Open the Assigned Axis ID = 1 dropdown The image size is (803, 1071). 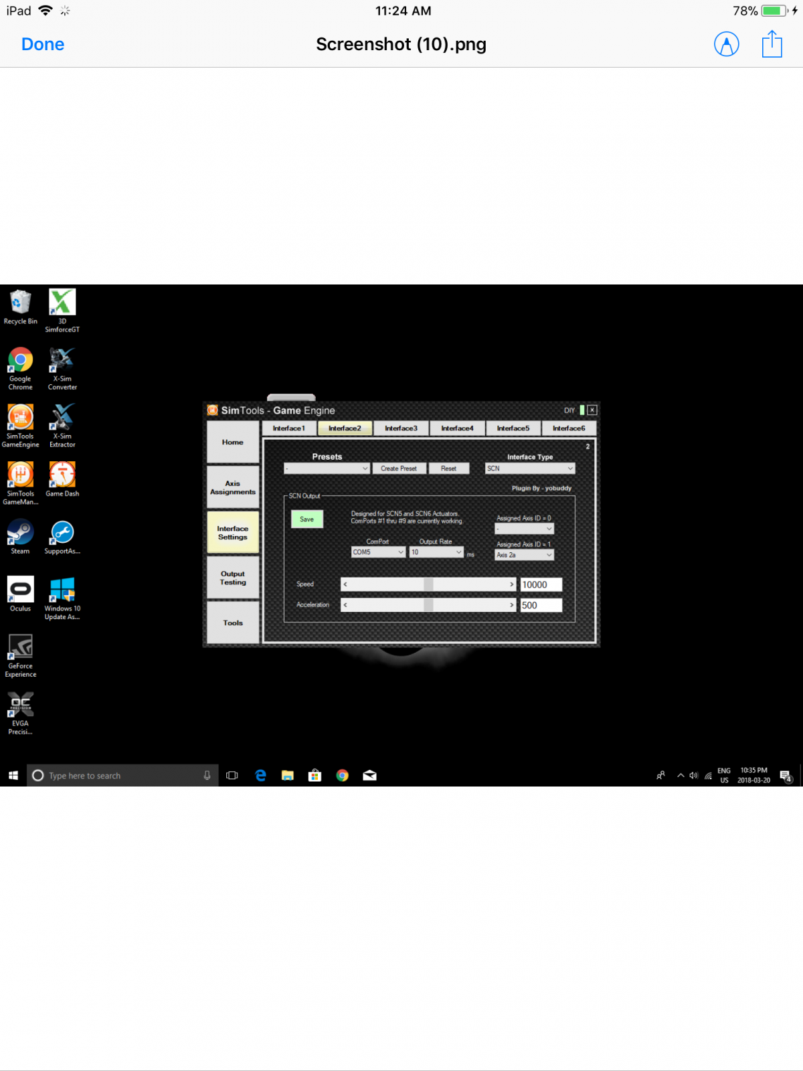click(x=524, y=555)
